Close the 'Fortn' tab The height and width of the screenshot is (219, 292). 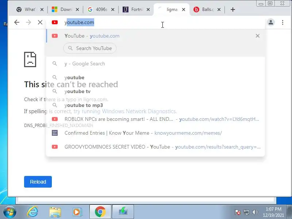(x=148, y=9)
